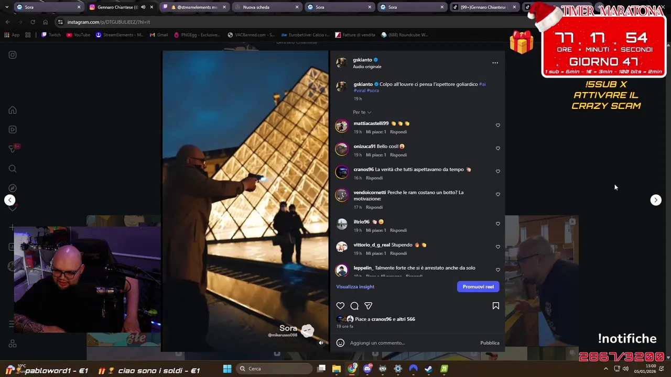Open the comment bubble icon below the comments
671x377 pixels.
pos(354,306)
